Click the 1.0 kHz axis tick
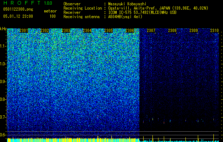This screenshot has height=142, width=223. (x=3, y=64)
